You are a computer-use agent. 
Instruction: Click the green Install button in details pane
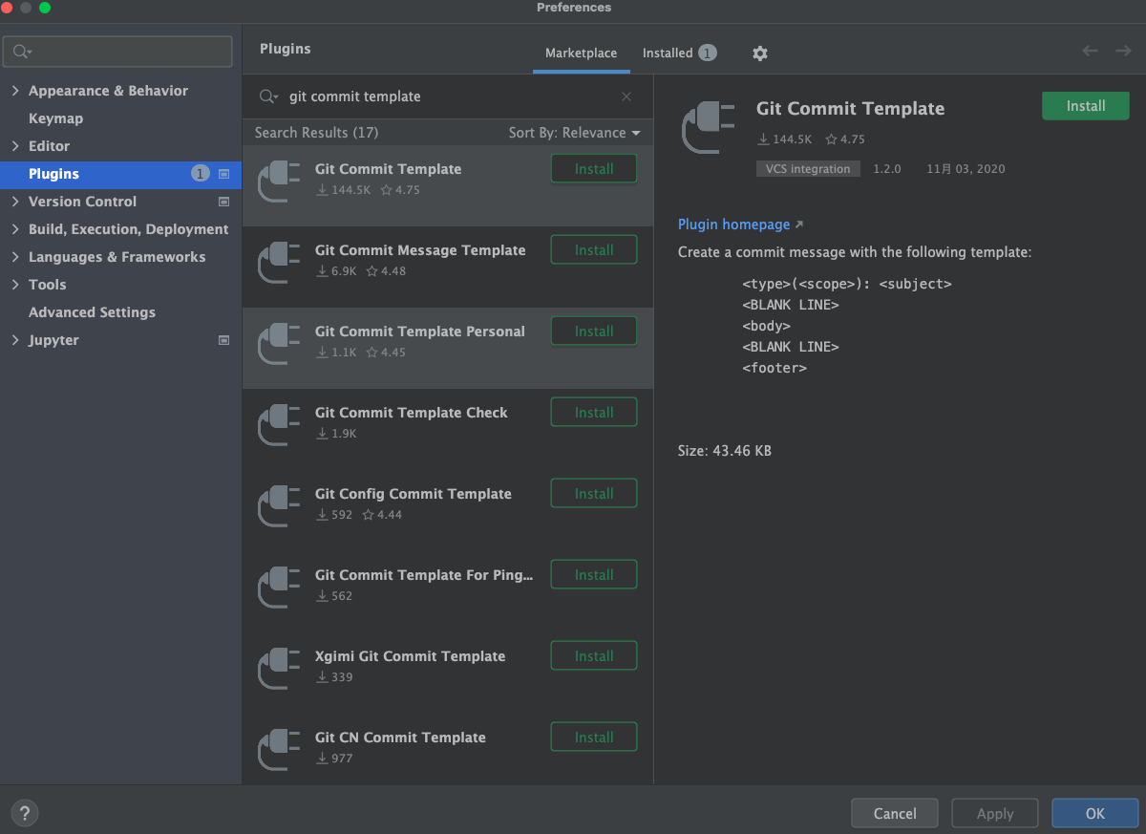pyautogui.click(x=1086, y=106)
